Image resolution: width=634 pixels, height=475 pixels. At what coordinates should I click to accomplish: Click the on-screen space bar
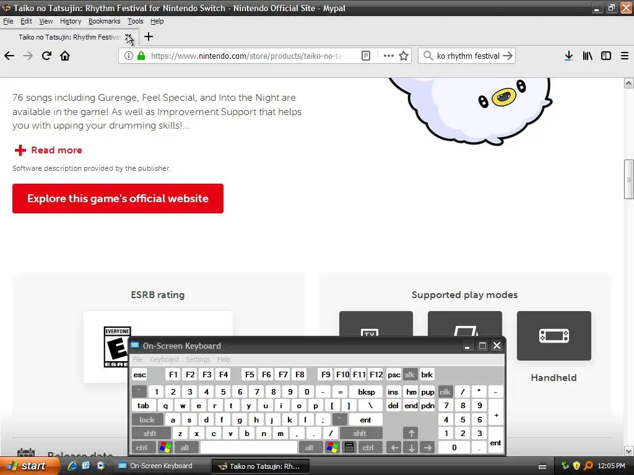[249, 448]
